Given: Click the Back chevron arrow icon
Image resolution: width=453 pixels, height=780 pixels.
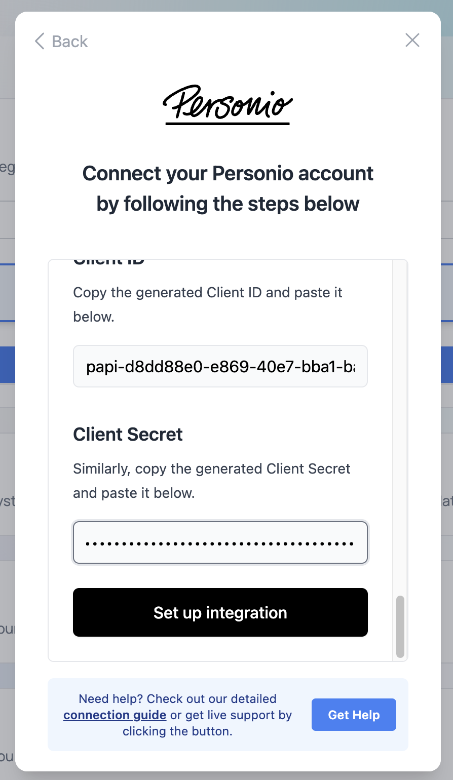Looking at the screenshot, I should (x=40, y=41).
